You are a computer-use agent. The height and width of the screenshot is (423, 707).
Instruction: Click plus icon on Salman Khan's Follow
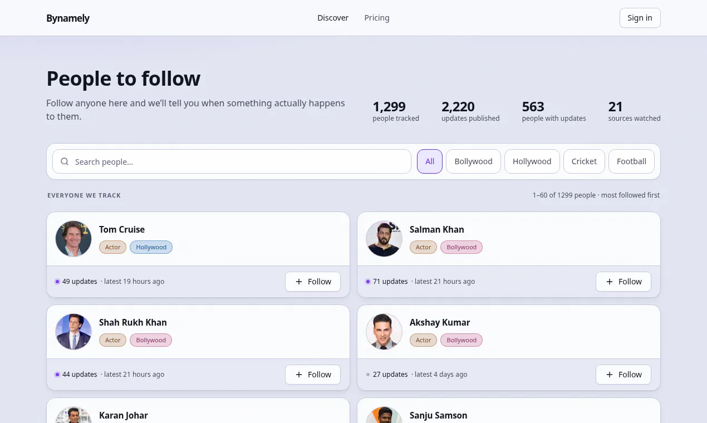click(610, 282)
